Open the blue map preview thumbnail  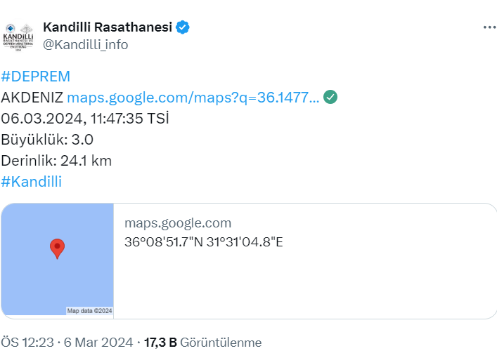point(57,260)
